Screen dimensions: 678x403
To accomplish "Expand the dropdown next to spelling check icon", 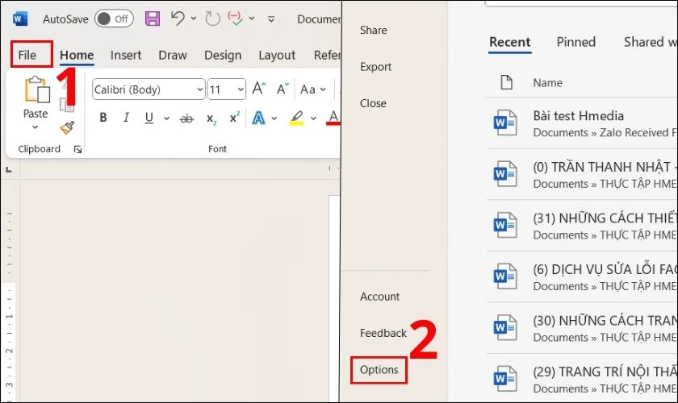I will (251, 19).
